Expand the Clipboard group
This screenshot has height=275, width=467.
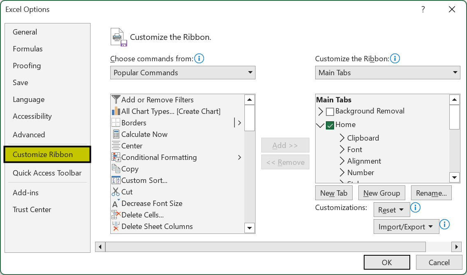[x=342, y=138]
